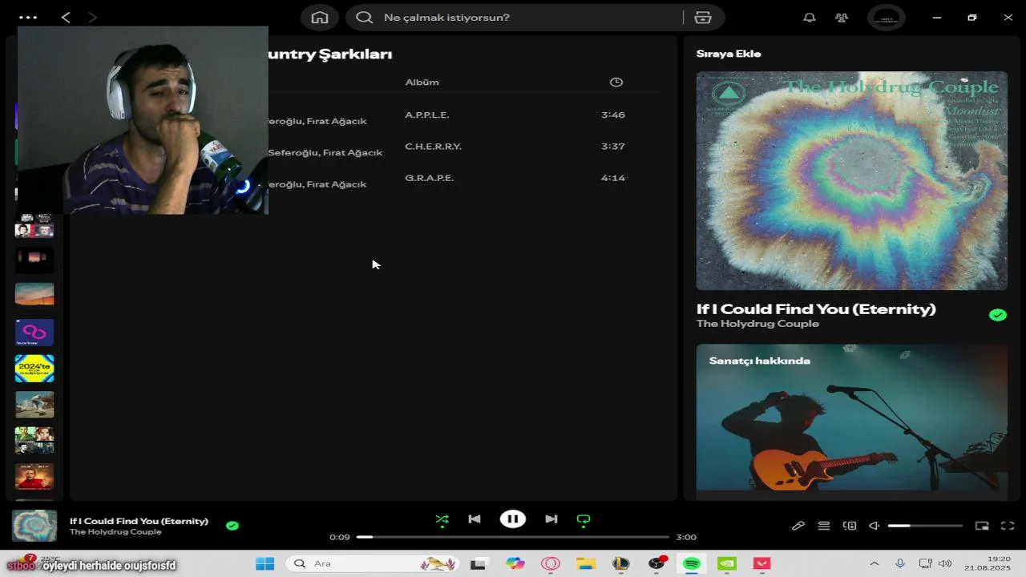Select the track lasting 3:46
This screenshot has height=577, width=1026.
(x=613, y=115)
